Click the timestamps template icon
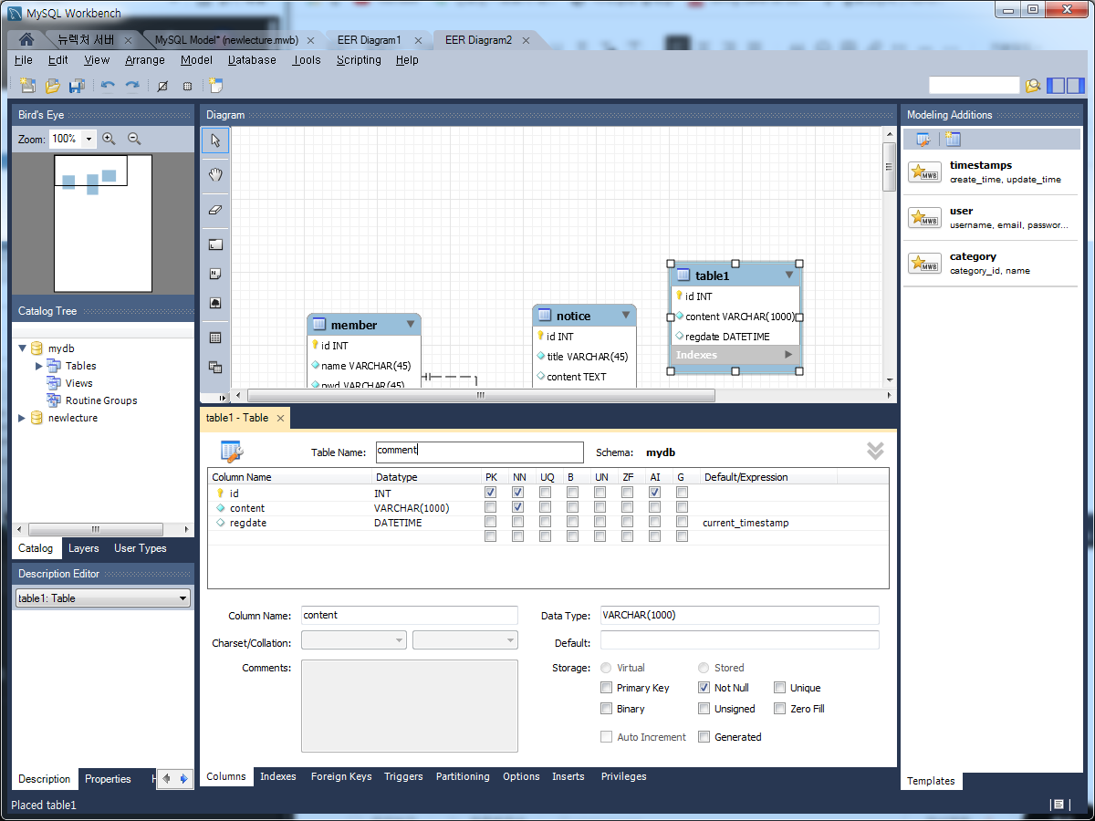This screenshot has width=1095, height=821. pyautogui.click(x=924, y=172)
